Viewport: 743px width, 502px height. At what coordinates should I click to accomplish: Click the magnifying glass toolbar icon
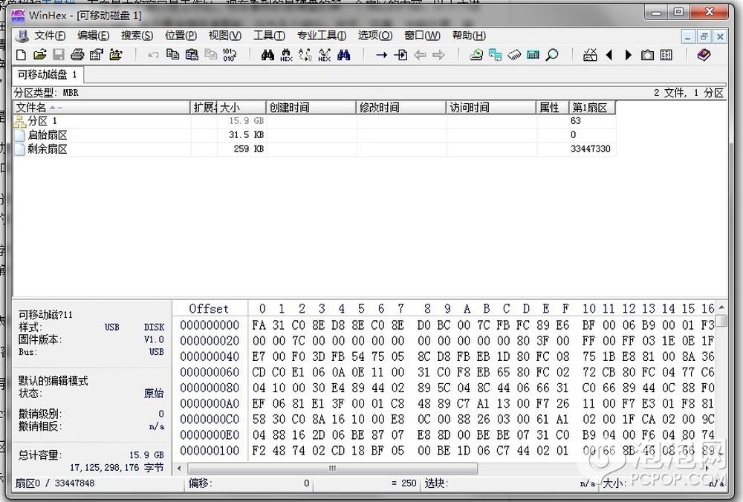(x=552, y=55)
